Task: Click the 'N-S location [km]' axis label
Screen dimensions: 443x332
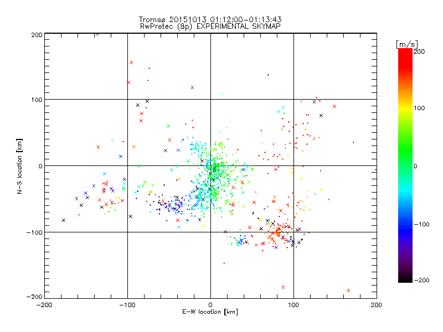Action: [19, 166]
